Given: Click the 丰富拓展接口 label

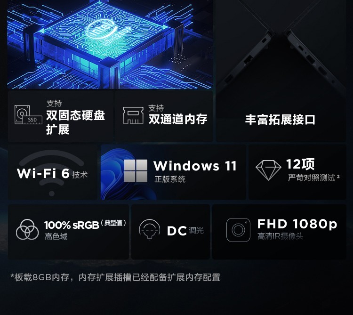Looking at the screenshot, I should pos(281,120).
